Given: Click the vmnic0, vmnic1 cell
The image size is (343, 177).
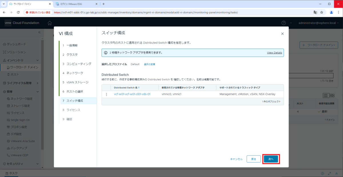Looking at the screenshot, I should tap(171, 94).
